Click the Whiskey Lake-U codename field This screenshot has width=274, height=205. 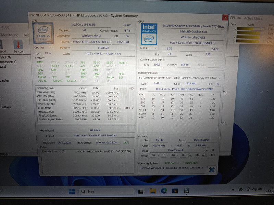[91, 36]
